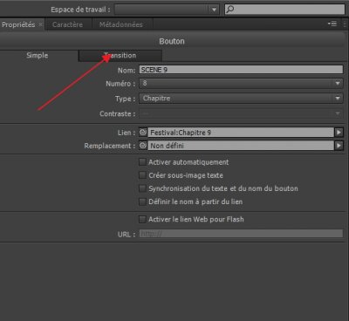Open the Type dropdown showing Chapitre
Image resolution: width=349 pixels, height=321 pixels.
241,99
